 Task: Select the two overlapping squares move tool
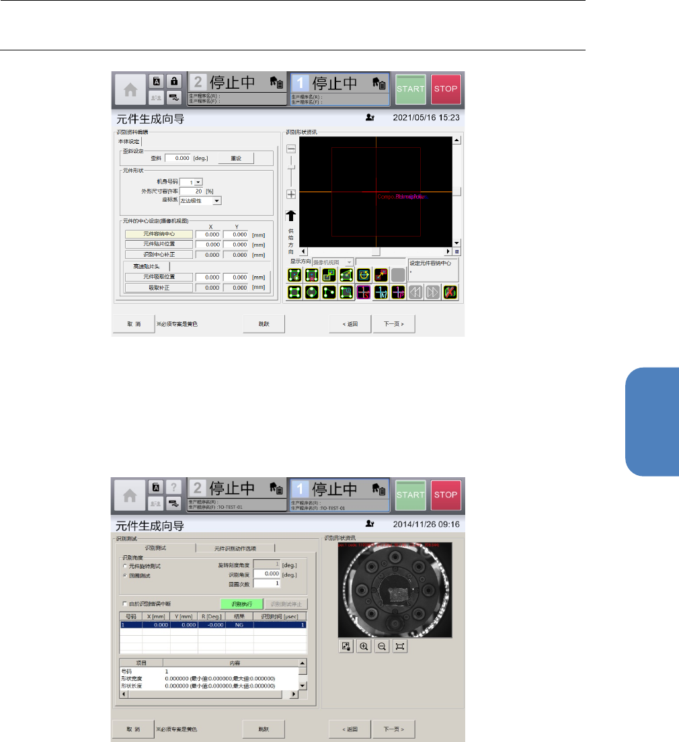pyautogui.click(x=329, y=275)
